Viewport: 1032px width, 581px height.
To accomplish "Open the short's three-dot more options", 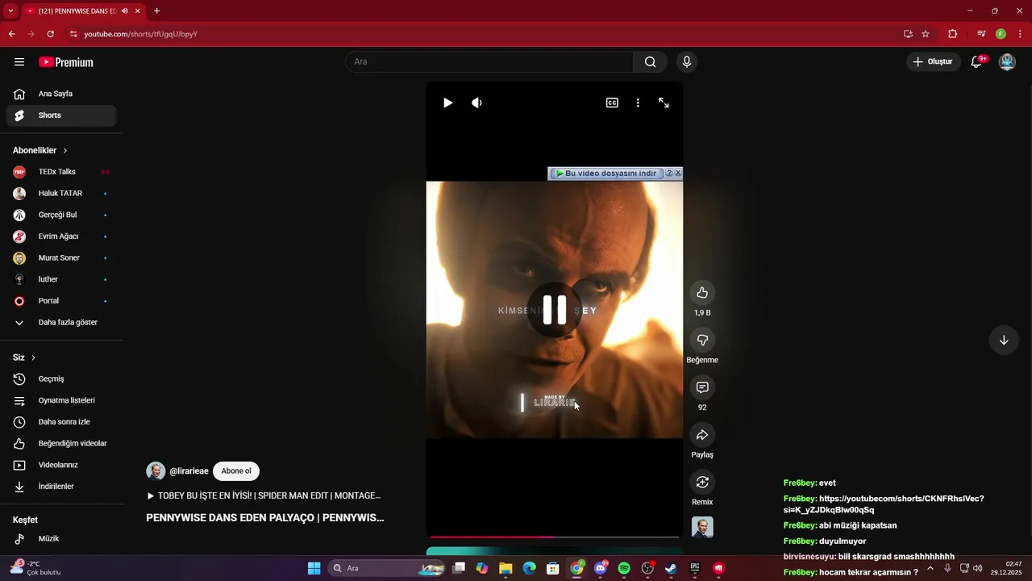I will tap(638, 102).
